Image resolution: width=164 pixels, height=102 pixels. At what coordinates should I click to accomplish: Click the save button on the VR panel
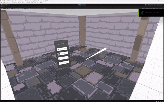coord(63,54)
